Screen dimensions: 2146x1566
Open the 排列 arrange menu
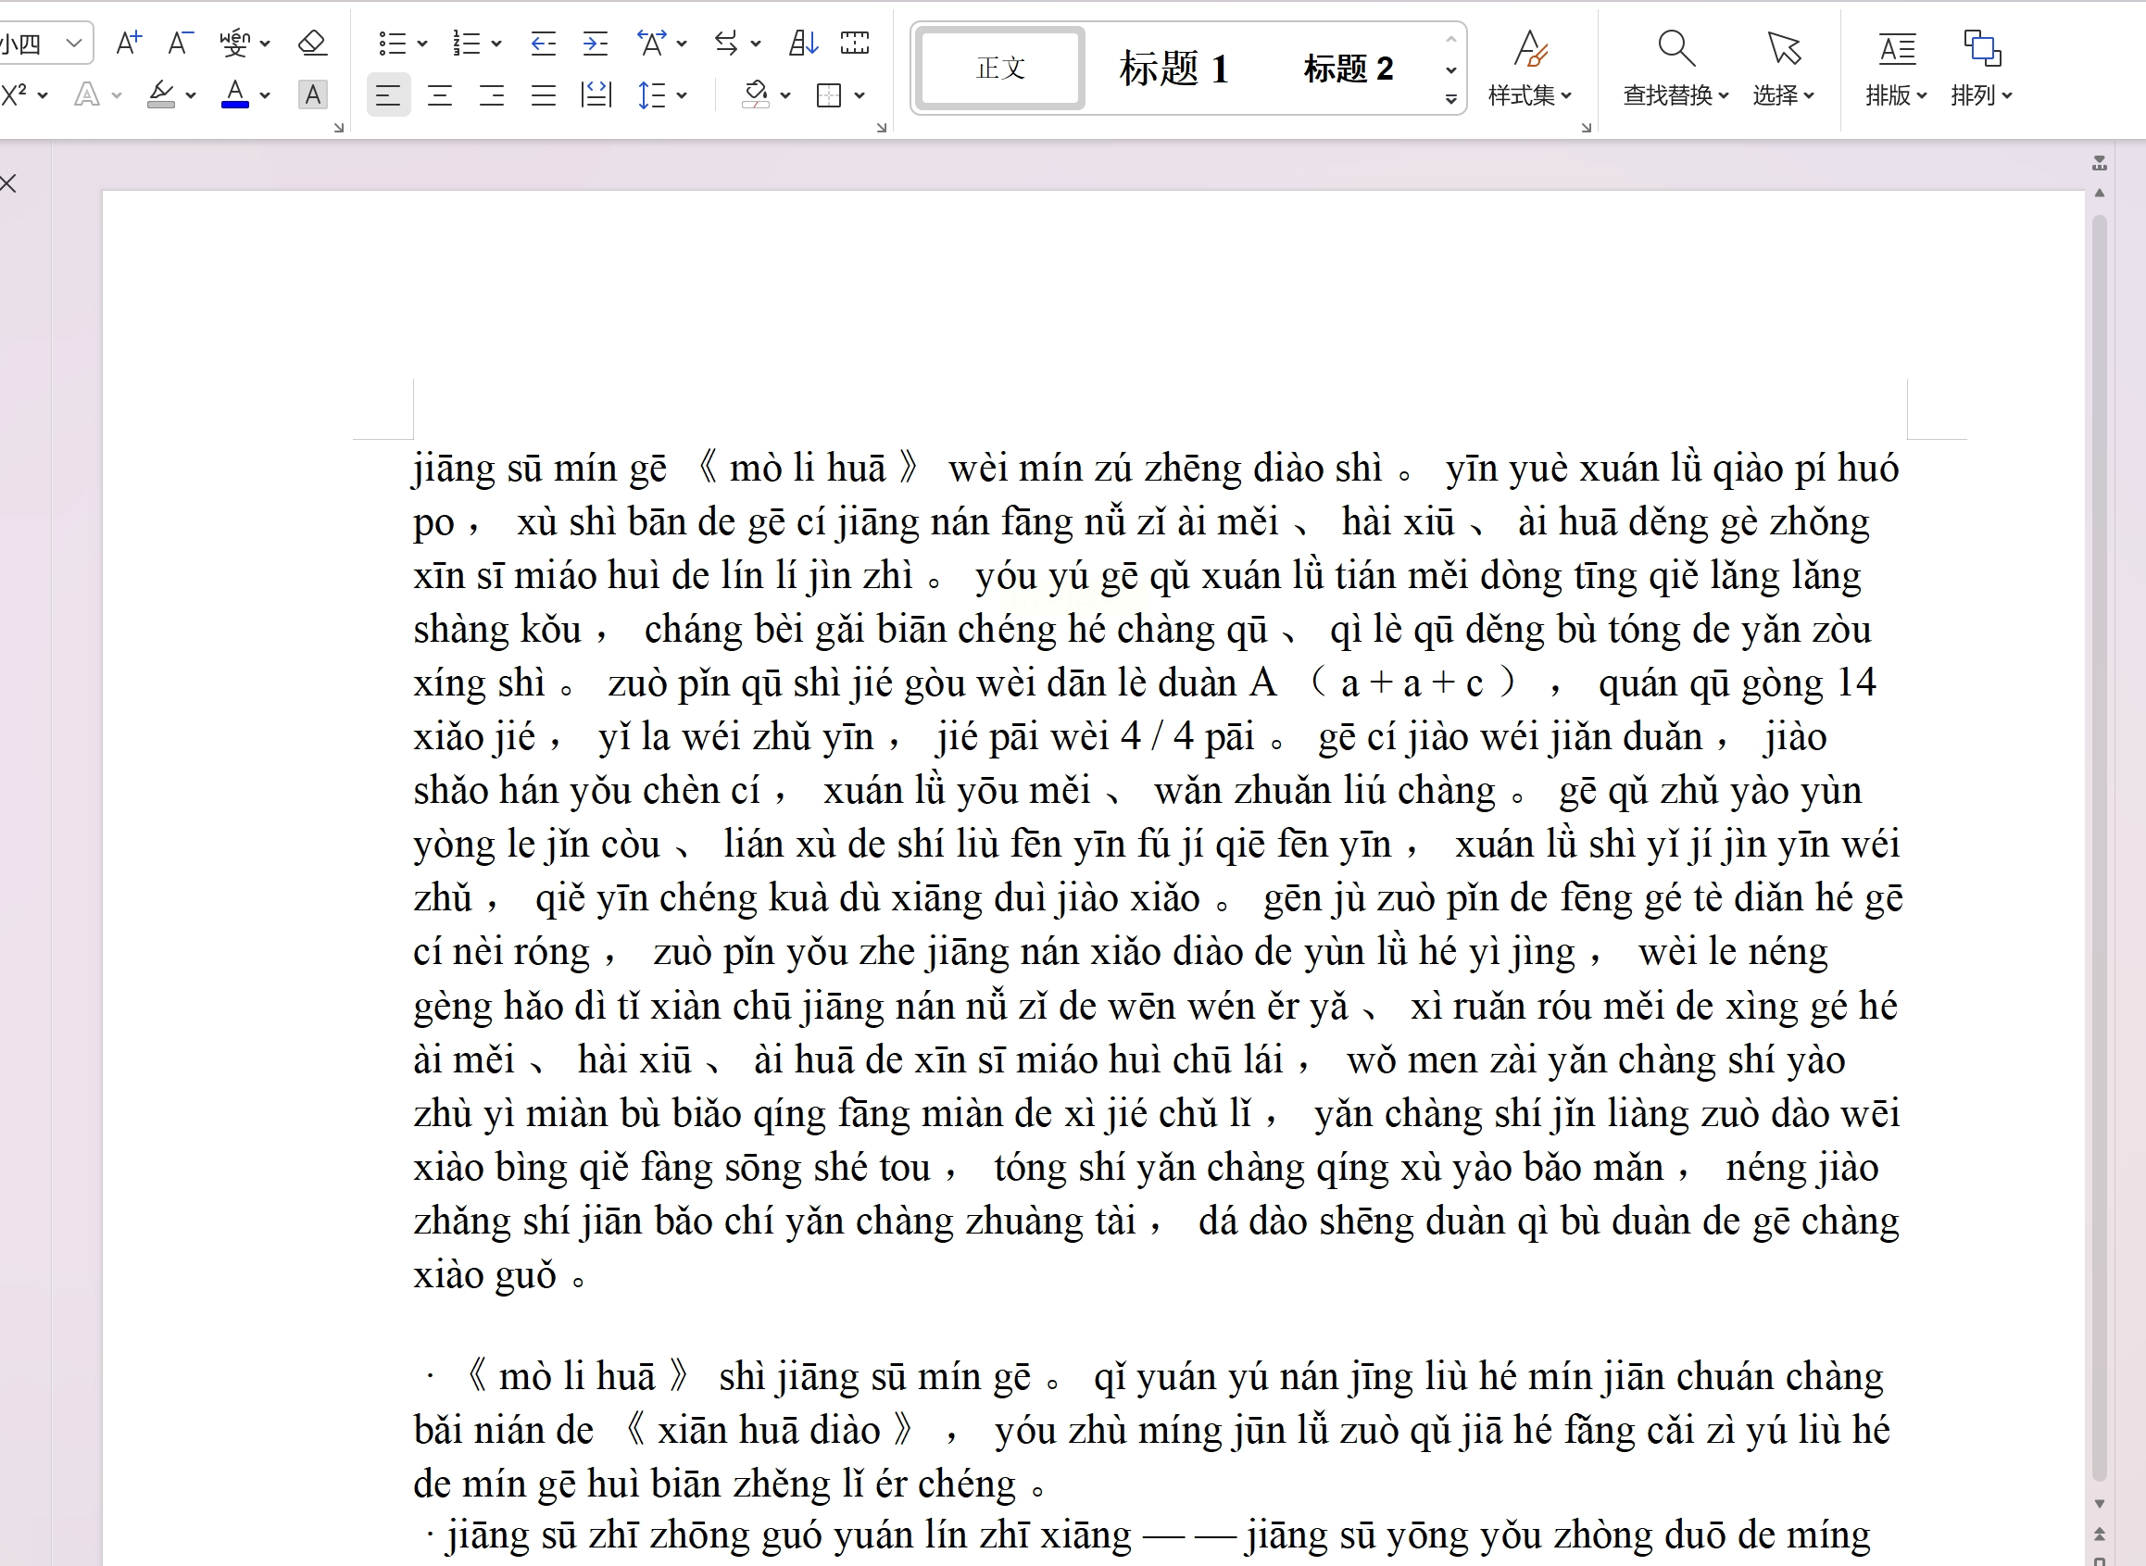tap(1981, 69)
